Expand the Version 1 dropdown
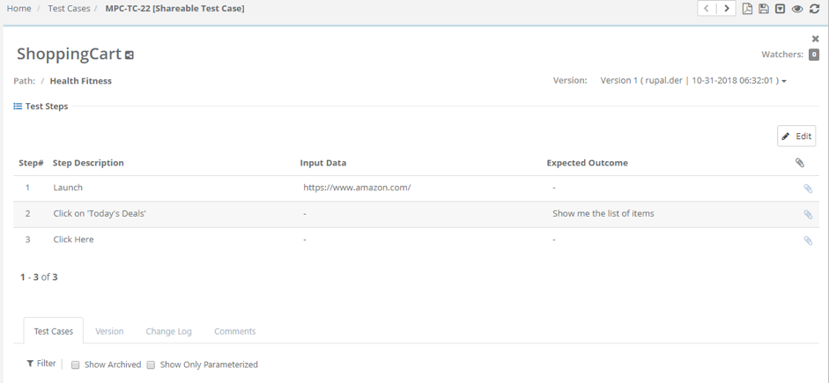This screenshot has width=829, height=383. (693, 81)
